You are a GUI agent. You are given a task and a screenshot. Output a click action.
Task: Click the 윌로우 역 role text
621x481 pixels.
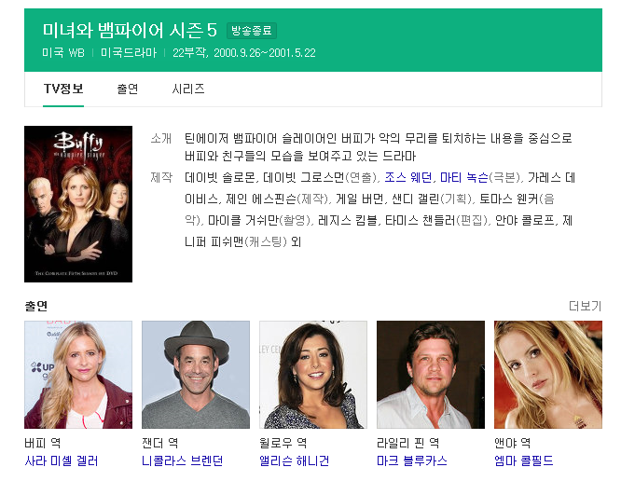click(283, 443)
